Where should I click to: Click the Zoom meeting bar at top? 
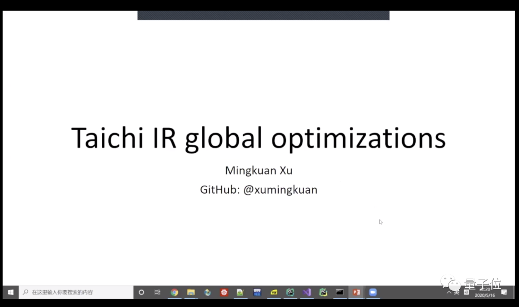(x=263, y=15)
